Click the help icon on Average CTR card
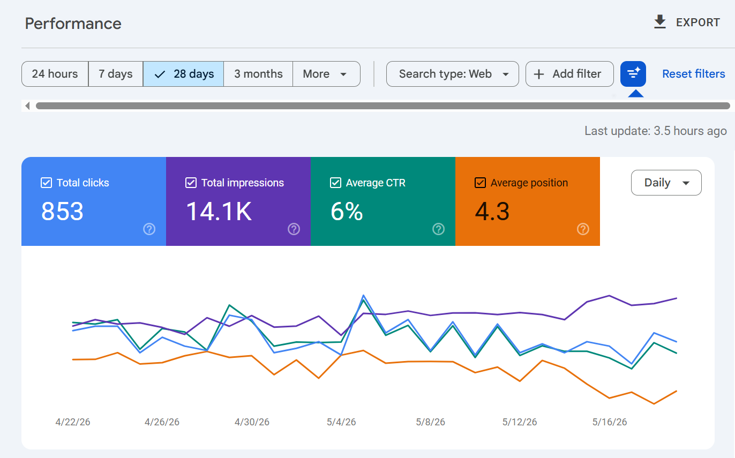The image size is (735, 458). pos(438,229)
